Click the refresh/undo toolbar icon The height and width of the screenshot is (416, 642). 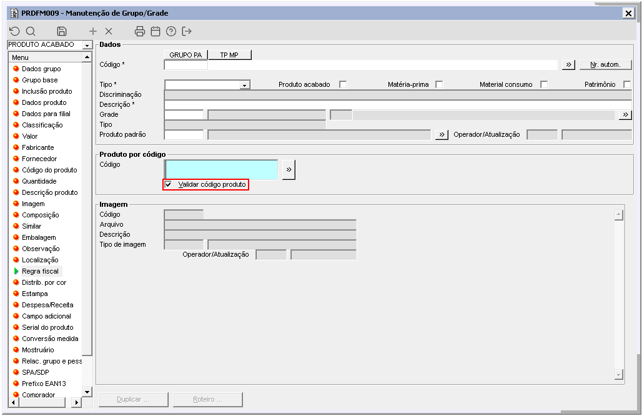[14, 31]
